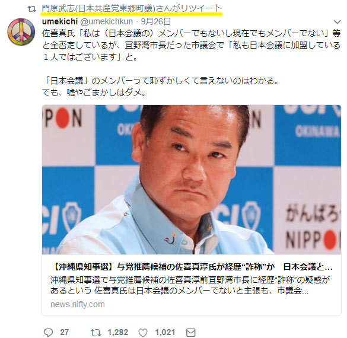
Task: Open 門原武志 retweeter profile link
Action: (x=98, y=8)
